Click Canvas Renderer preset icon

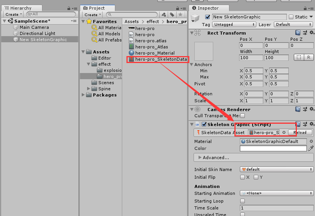tap(305, 109)
